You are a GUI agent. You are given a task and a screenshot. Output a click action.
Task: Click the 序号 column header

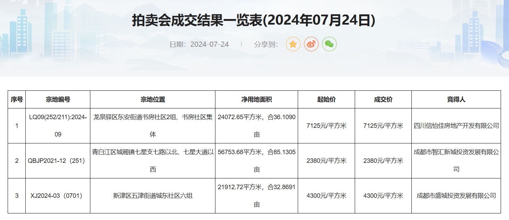(17, 99)
